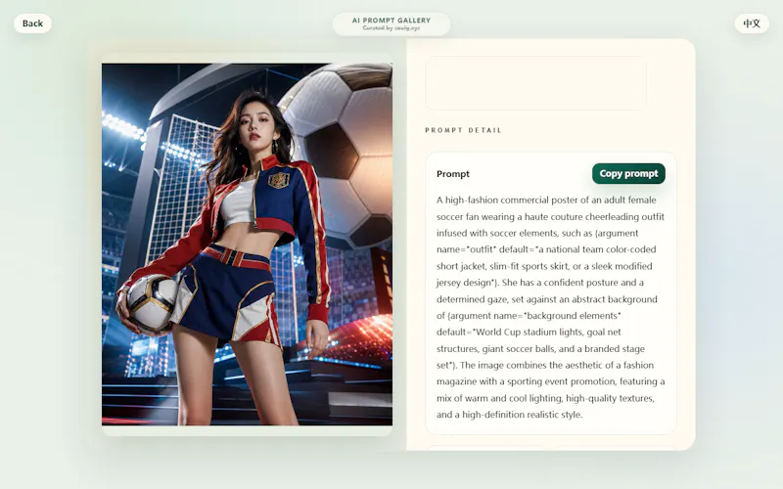The width and height of the screenshot is (783, 489).
Task: Switch language to 中文
Action: click(752, 23)
